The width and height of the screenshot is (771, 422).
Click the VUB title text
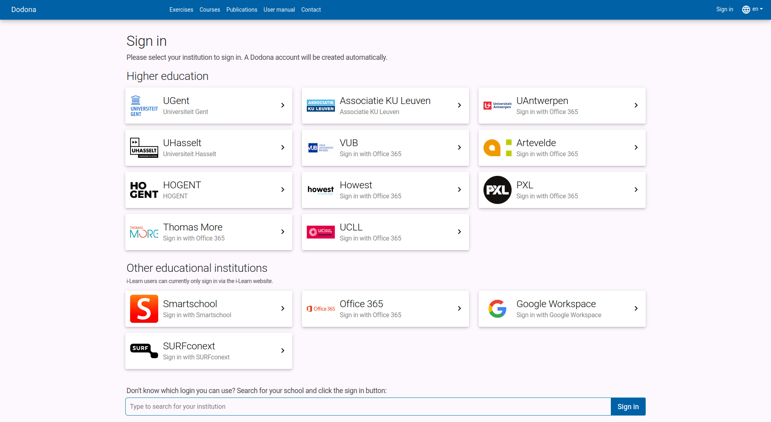click(x=349, y=143)
